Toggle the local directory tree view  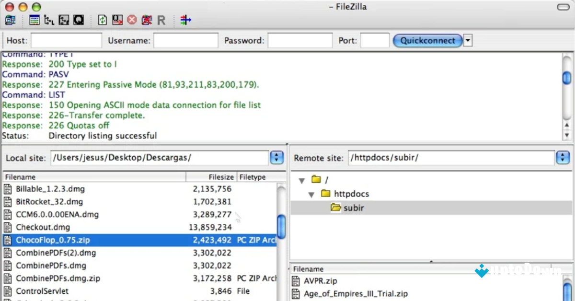pos(49,20)
